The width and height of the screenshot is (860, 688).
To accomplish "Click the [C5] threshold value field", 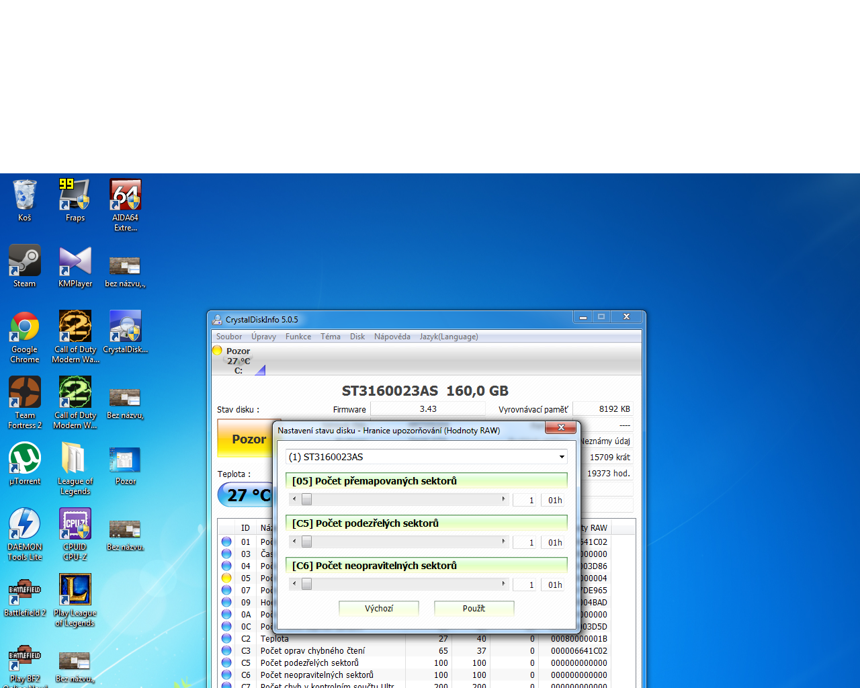I will point(524,542).
